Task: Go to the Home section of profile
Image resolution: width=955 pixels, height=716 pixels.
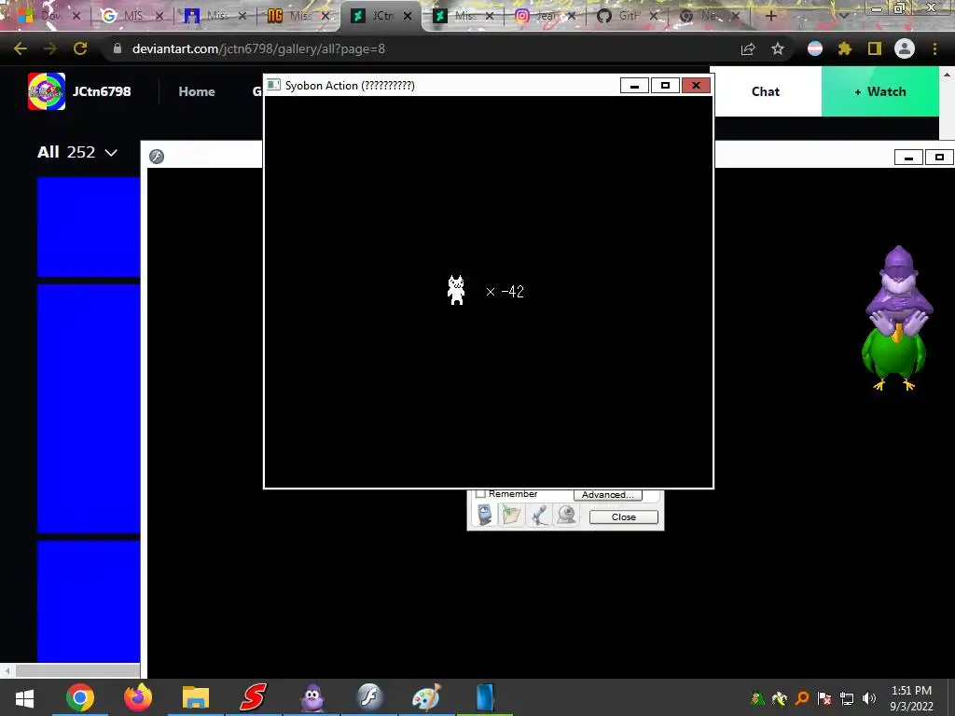Action: coord(197,91)
